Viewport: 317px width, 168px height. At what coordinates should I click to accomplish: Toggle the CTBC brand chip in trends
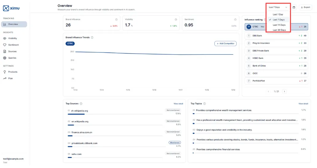pyautogui.click(x=70, y=44)
